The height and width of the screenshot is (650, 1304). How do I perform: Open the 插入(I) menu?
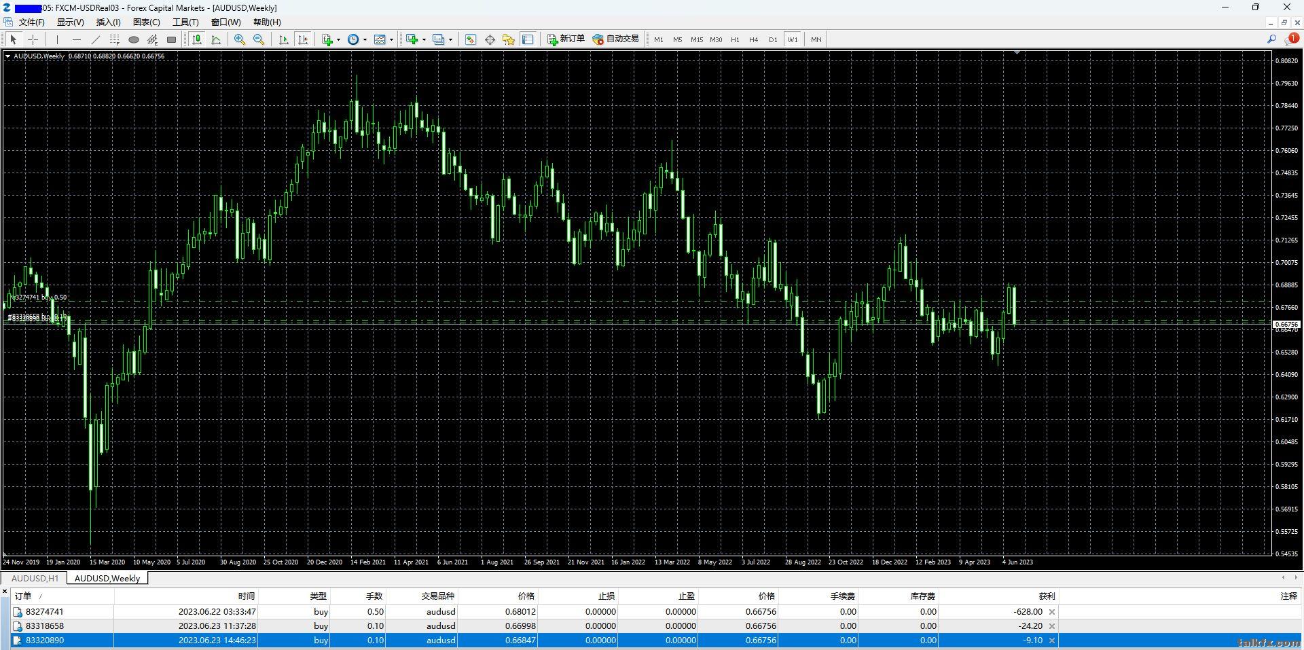coord(109,22)
